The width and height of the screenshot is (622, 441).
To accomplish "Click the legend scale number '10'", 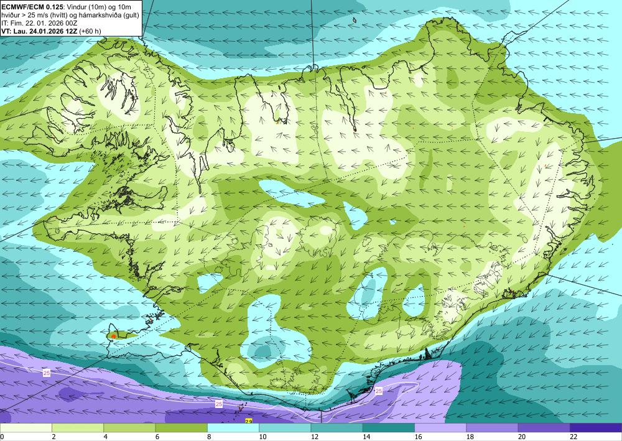I will (x=262, y=437).
